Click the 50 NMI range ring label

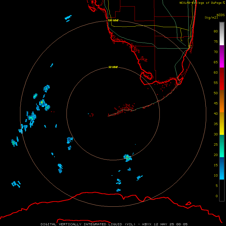(x=113, y=67)
